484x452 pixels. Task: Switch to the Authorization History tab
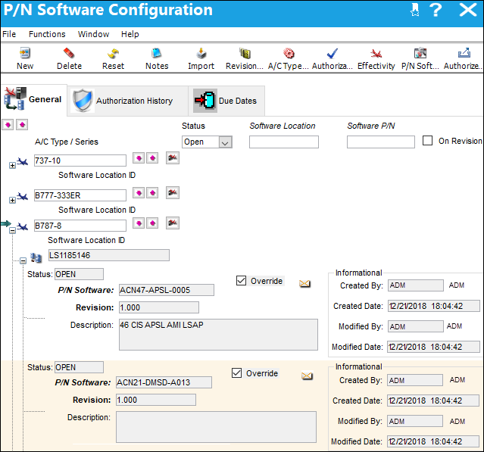(x=128, y=101)
